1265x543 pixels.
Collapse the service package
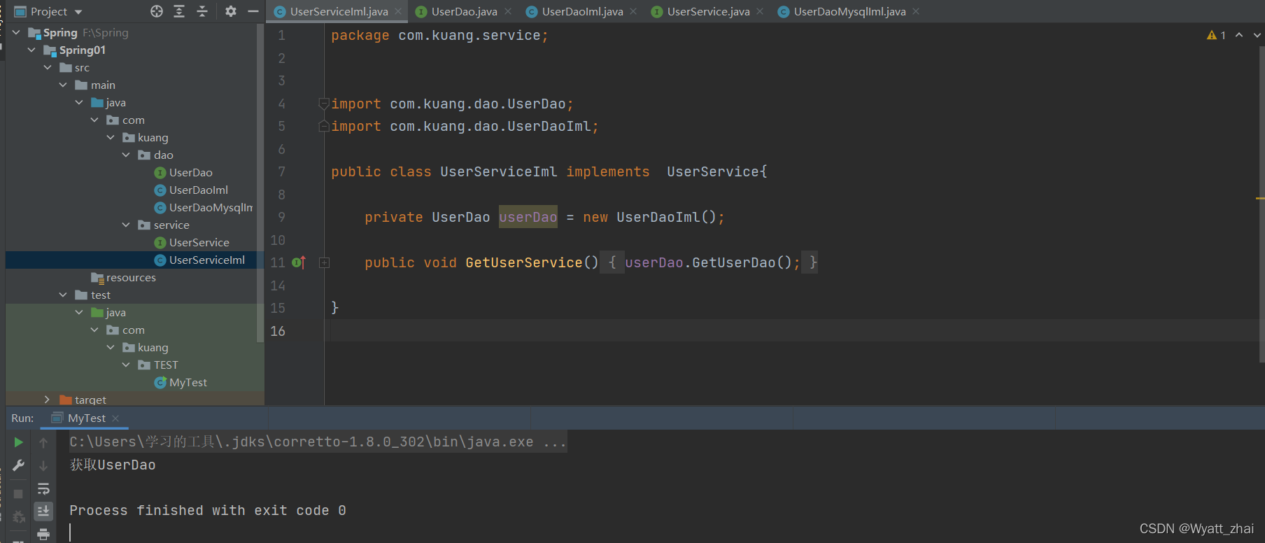(126, 225)
